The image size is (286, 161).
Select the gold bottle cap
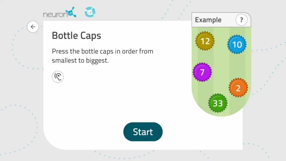(x=205, y=41)
